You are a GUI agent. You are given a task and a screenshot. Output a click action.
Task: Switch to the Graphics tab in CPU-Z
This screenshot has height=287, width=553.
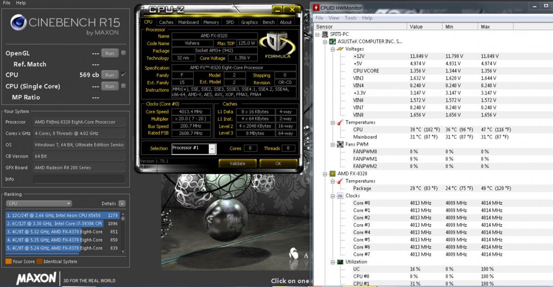click(x=249, y=22)
